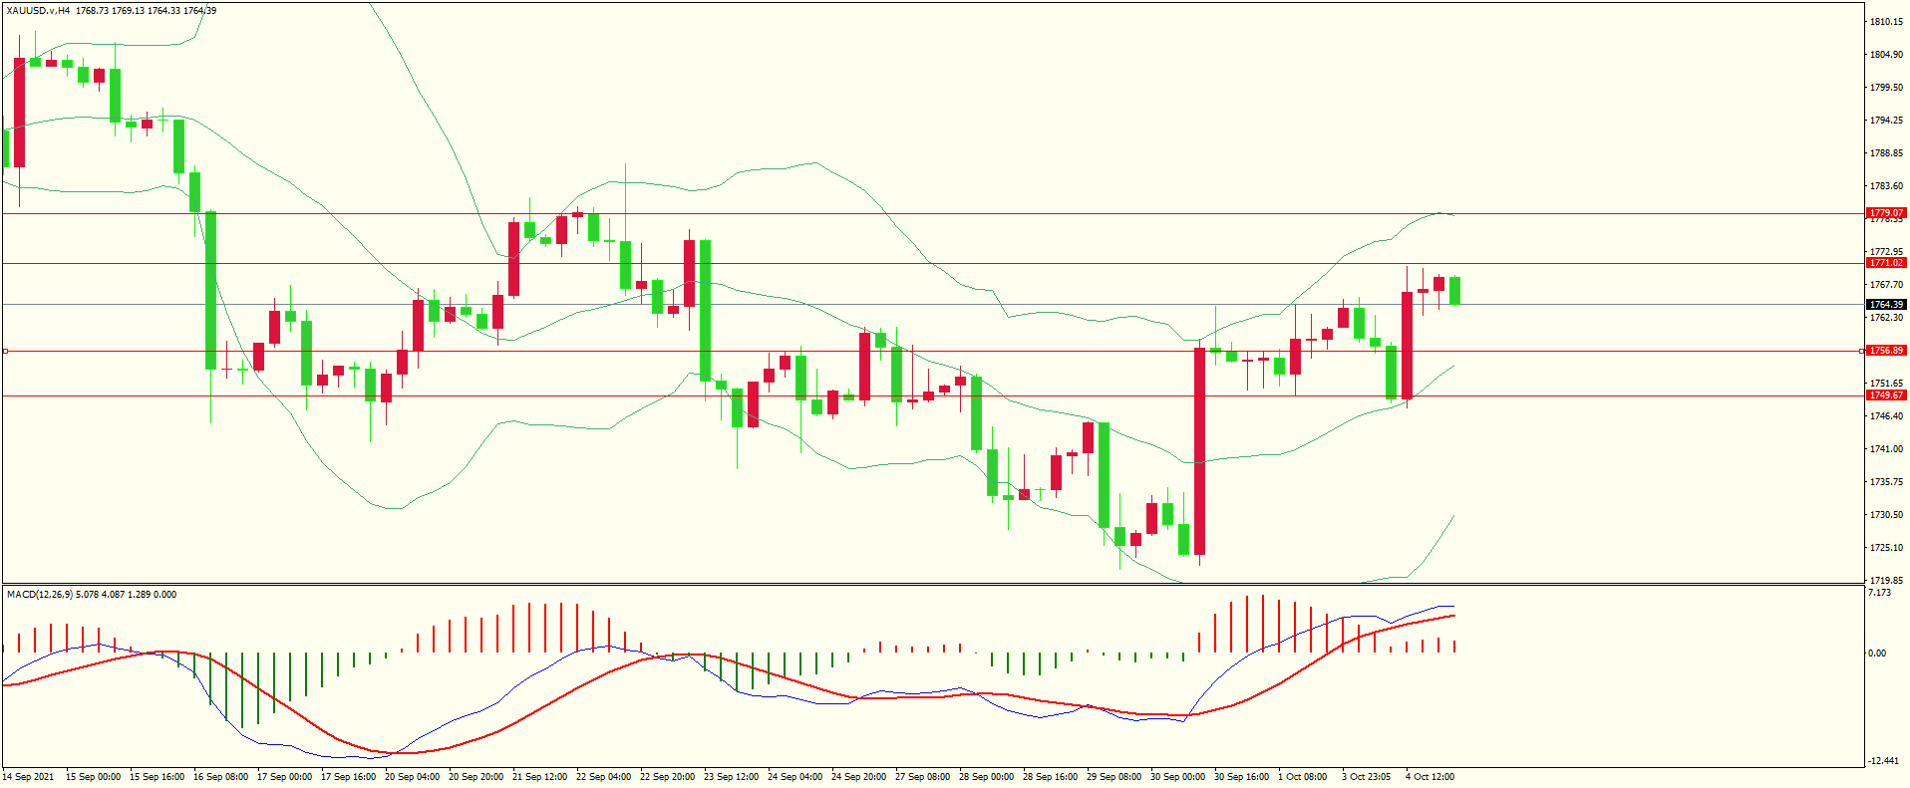Click the 3 Oct 23:05 time label
The width and height of the screenshot is (1910, 788).
pos(1366,777)
